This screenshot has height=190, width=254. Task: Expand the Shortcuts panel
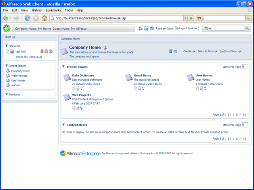tap(6, 94)
